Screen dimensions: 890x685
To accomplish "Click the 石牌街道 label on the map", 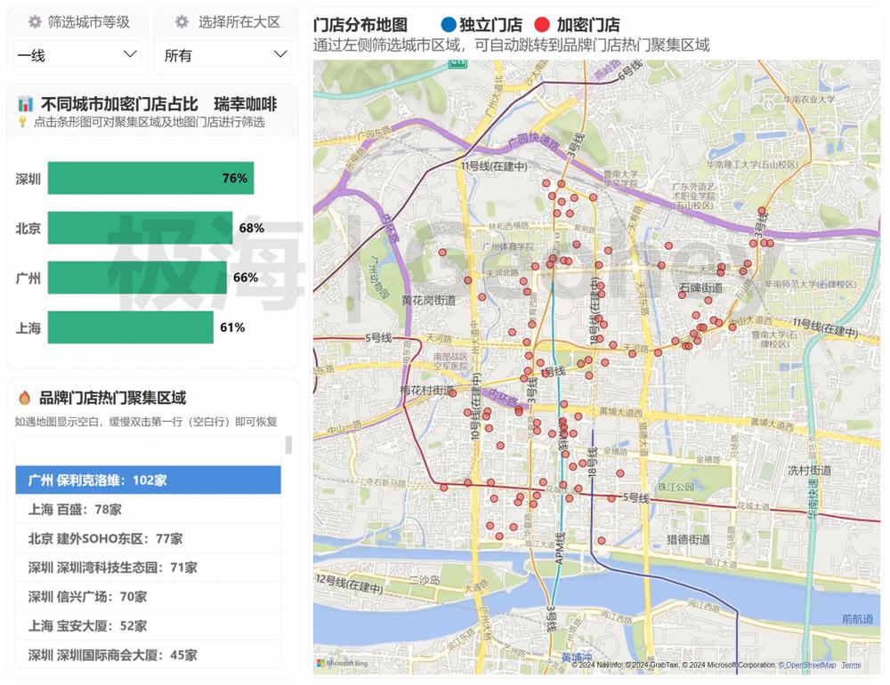I will pyautogui.click(x=701, y=288).
